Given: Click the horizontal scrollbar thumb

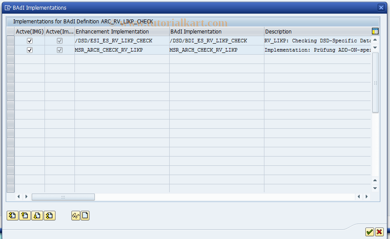Looking at the screenshot, I should pos(63,197).
